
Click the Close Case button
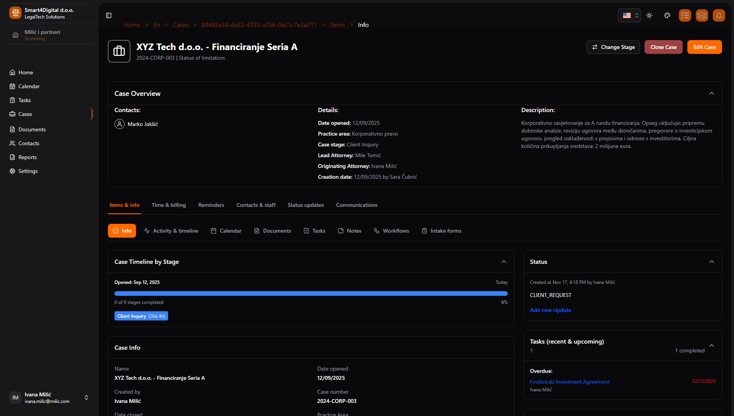point(663,47)
